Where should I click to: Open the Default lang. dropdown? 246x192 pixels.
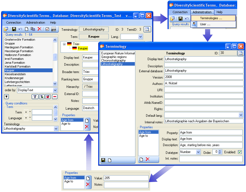(x=241, y=115)
